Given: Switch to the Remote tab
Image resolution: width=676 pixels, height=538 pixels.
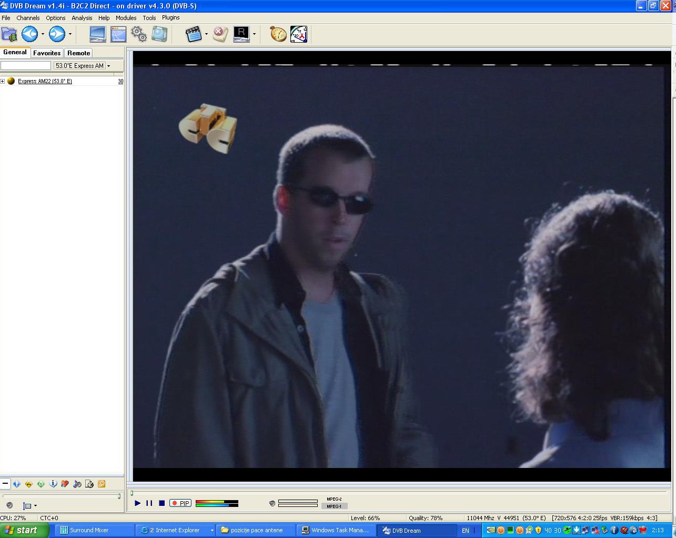Looking at the screenshot, I should click(79, 53).
